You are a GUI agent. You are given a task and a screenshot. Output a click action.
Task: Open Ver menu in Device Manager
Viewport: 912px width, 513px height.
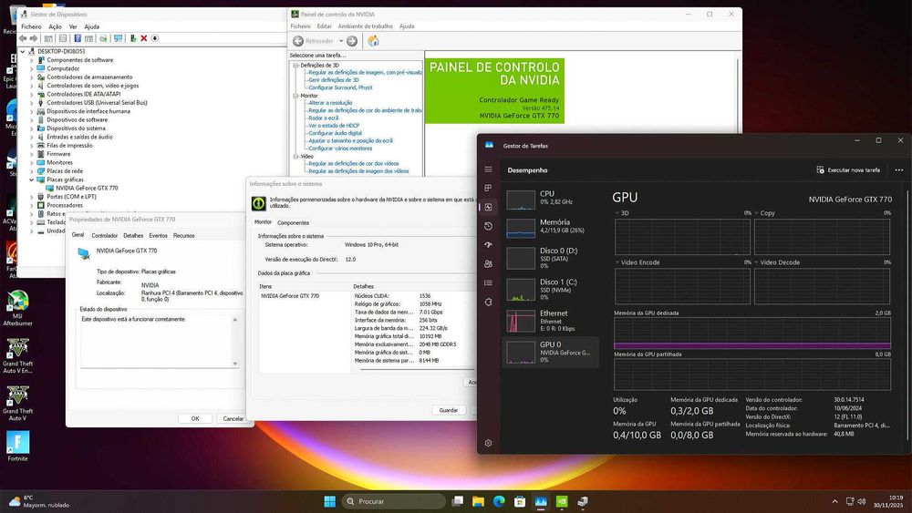(x=73, y=26)
